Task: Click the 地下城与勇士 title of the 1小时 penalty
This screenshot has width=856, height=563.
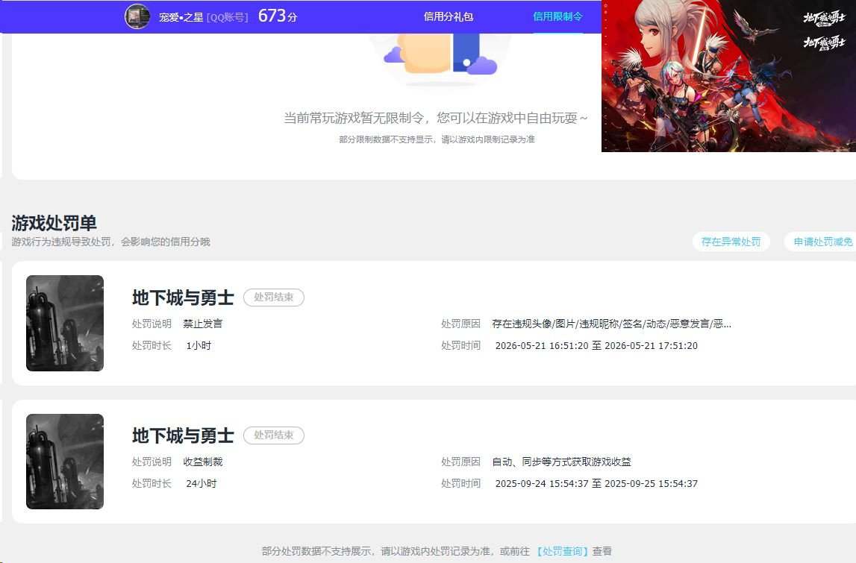Action: [x=183, y=298]
